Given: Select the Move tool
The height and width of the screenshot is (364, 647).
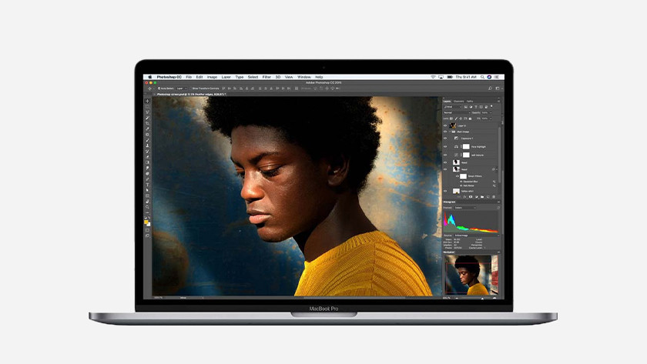Looking at the screenshot, I should tap(147, 101).
